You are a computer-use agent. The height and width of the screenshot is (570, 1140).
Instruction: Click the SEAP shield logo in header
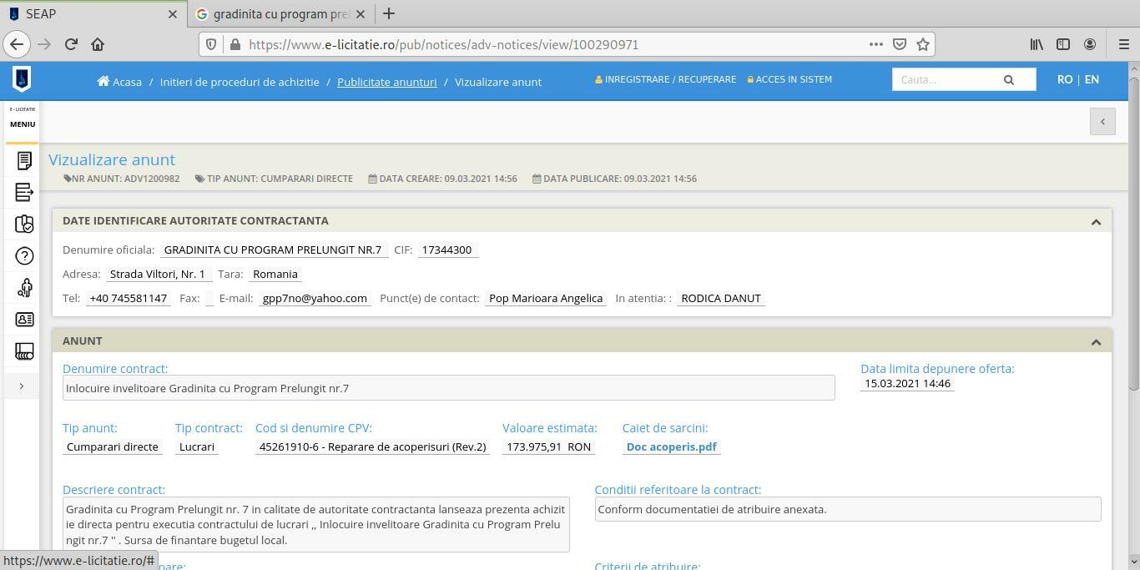click(x=22, y=79)
